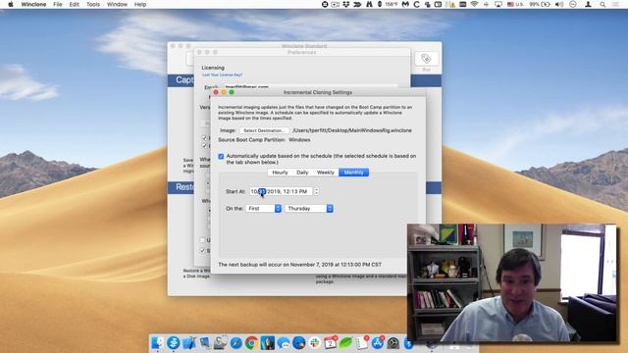628x353 pixels.
Task: Click the user account menu bar icon
Action: tap(588, 4)
